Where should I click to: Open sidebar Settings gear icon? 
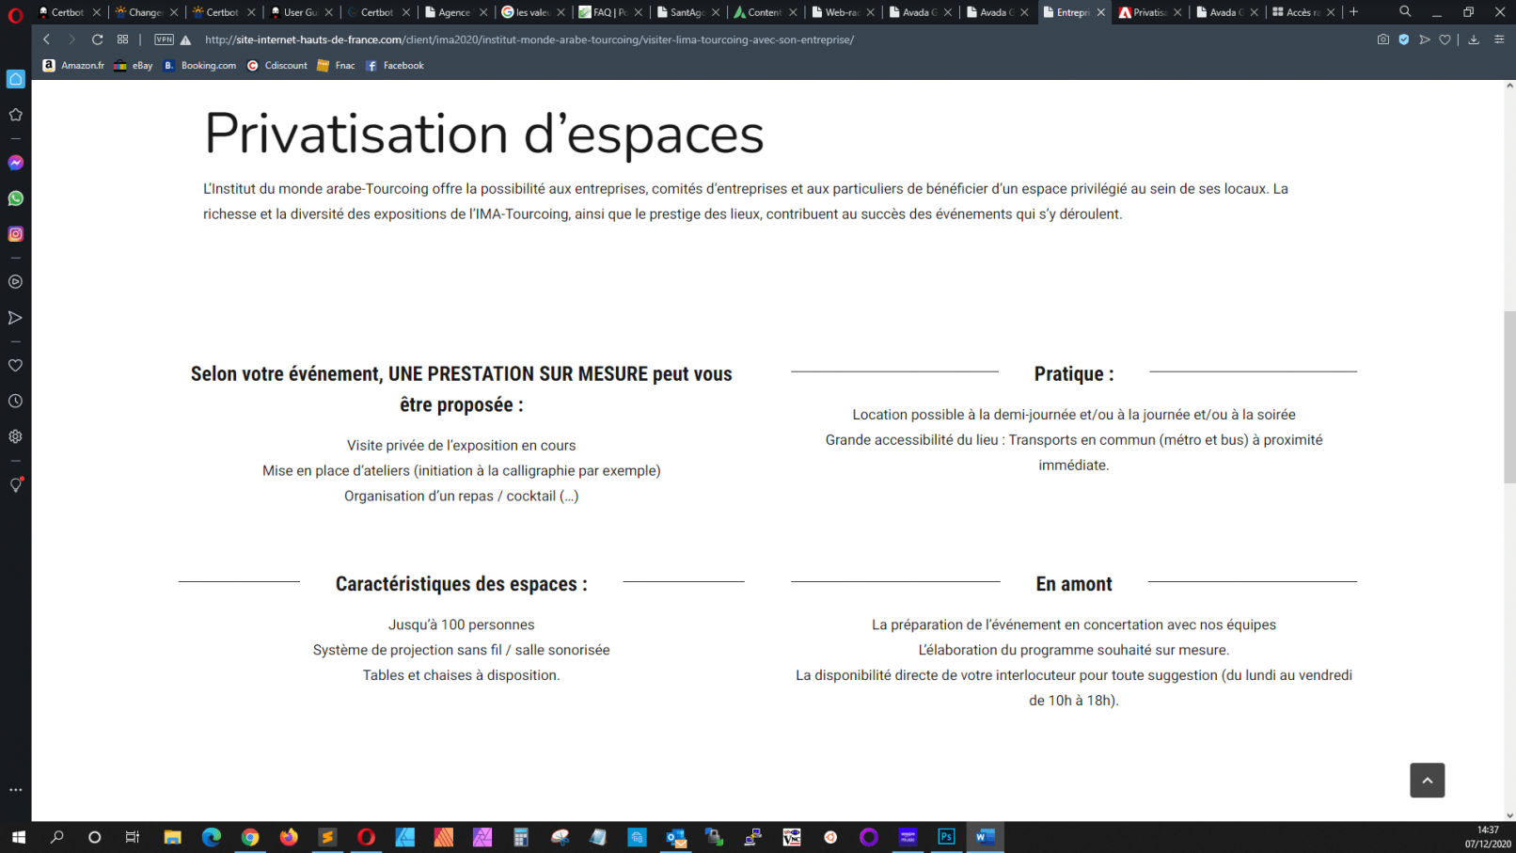point(16,436)
